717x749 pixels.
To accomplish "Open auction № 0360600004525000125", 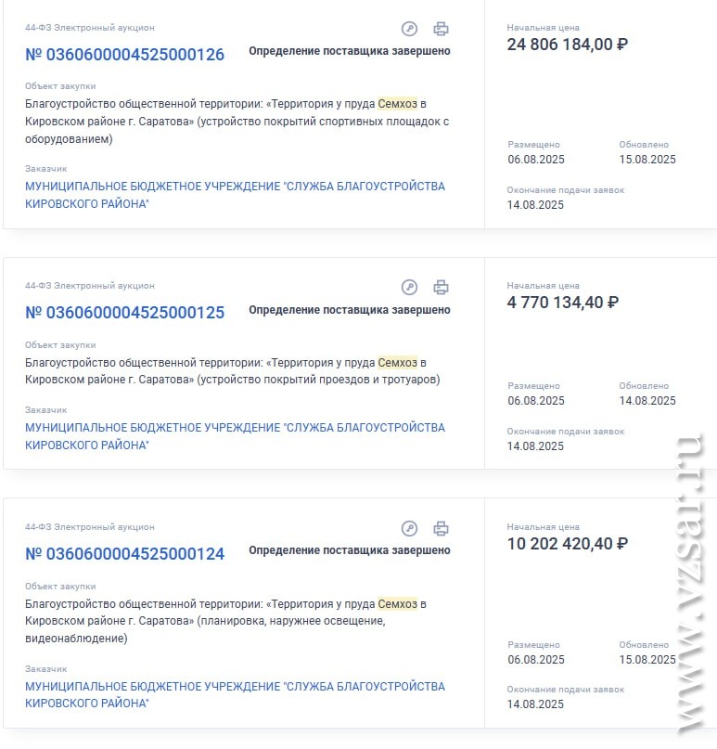I will (124, 313).
